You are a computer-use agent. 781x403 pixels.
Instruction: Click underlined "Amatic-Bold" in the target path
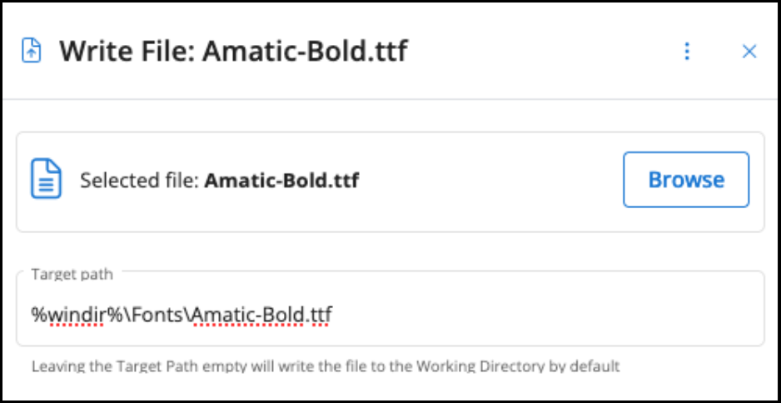coord(247,315)
